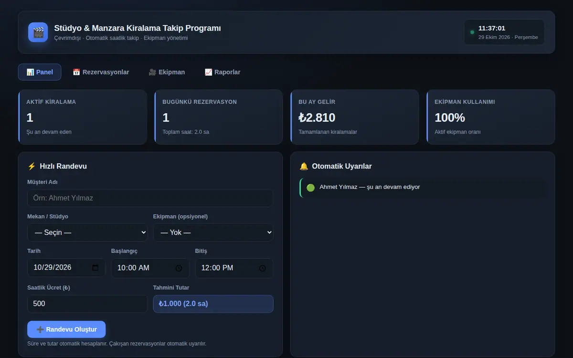Image resolution: width=573 pixels, height=358 pixels.
Task: Click the title Stüdyo & Manzara Kiralama Takip Programı
Action: pos(138,28)
